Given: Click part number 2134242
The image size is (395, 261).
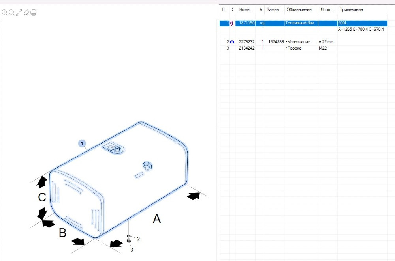Looking at the screenshot, I should 246,48.
